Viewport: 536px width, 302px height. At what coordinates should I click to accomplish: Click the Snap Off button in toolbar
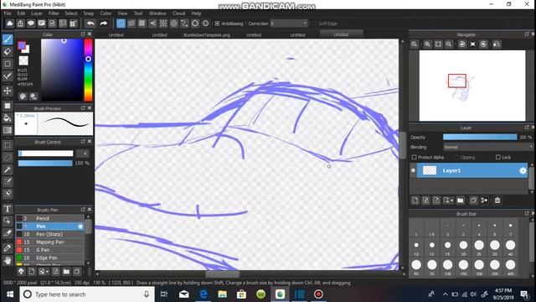pos(121,23)
